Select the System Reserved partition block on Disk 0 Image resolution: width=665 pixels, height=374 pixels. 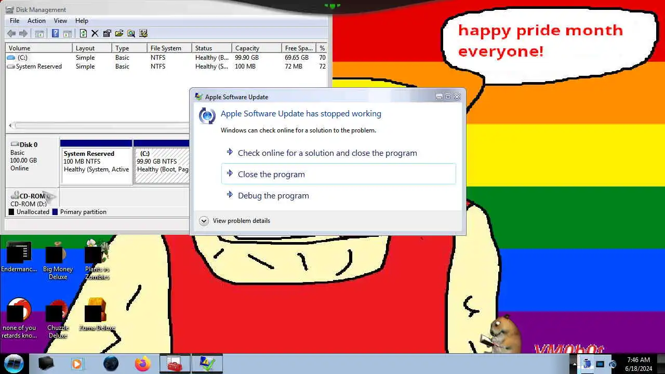96,162
